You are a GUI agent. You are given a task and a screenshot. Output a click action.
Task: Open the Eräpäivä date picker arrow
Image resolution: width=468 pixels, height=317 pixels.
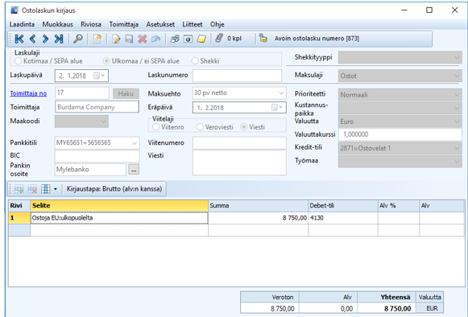tap(280, 107)
